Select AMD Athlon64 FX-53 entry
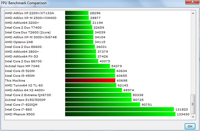 pos(21,56)
